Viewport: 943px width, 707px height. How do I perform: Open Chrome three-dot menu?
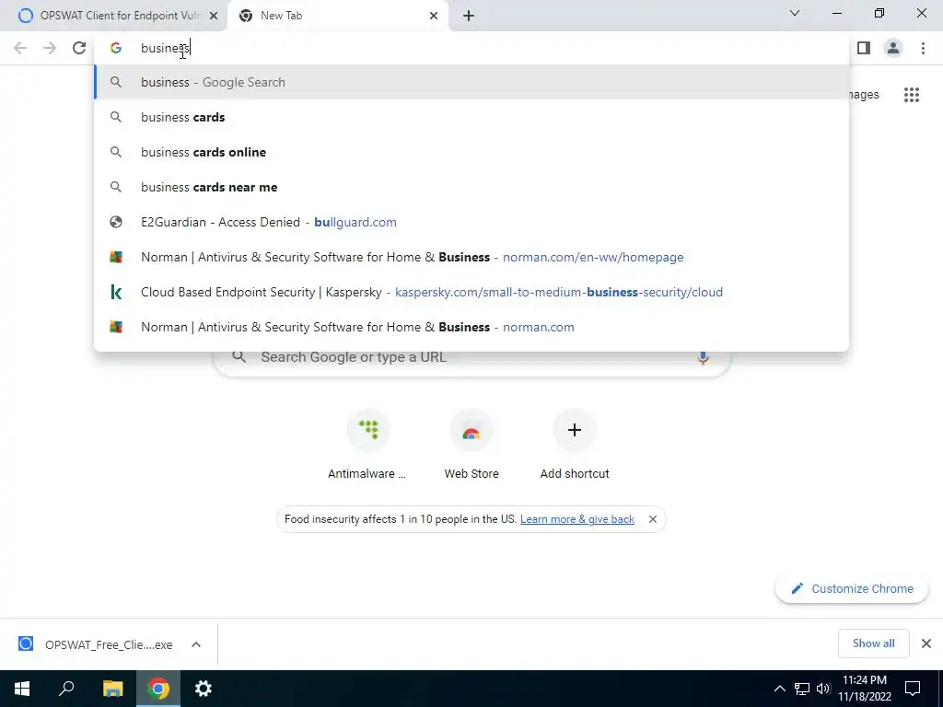(923, 48)
